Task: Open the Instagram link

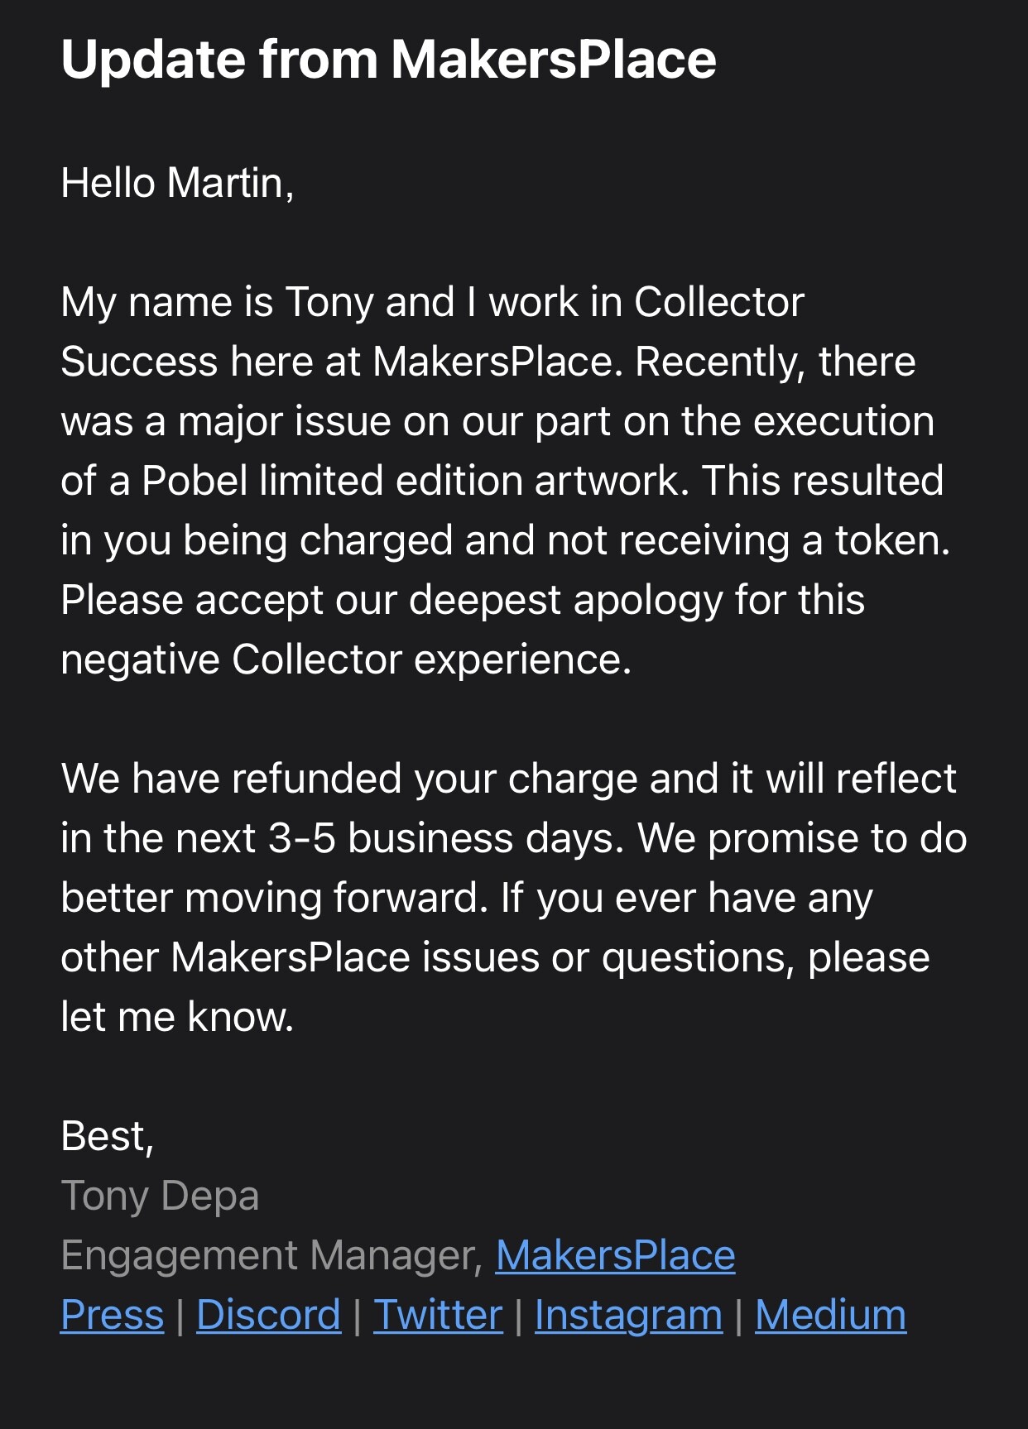Action: pos(628,1315)
